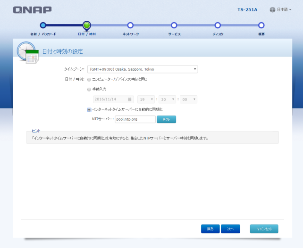Select same time as computer/device option
This screenshot has width=303, height=248.
coord(89,80)
